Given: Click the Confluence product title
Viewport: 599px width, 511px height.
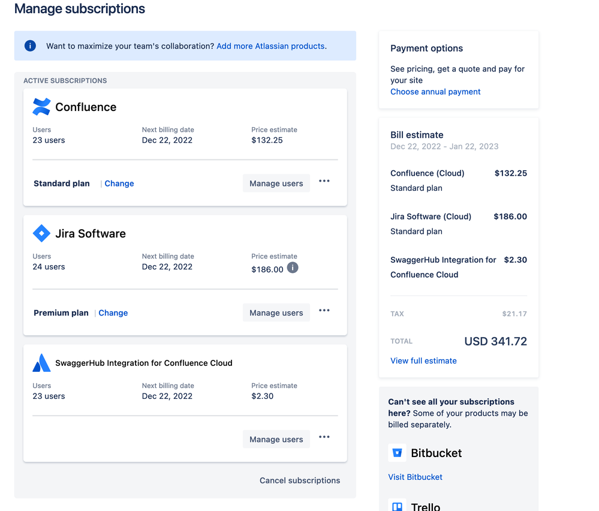Looking at the screenshot, I should pos(86,107).
